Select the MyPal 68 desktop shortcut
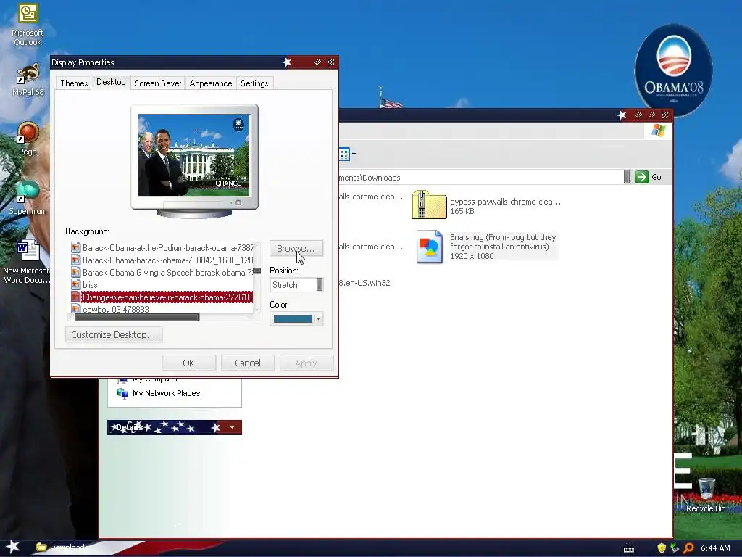This screenshot has height=557, width=742. [28, 80]
